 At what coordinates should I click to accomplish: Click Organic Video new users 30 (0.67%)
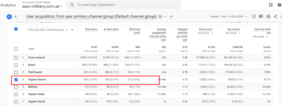pyautogui.click(x=112, y=94)
